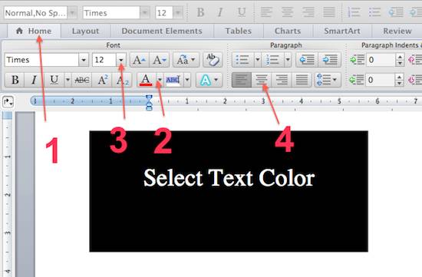Viewport: 422px width, 277px height.
Task: Toggle Italic in the ribbon Font group
Action: (x=34, y=80)
